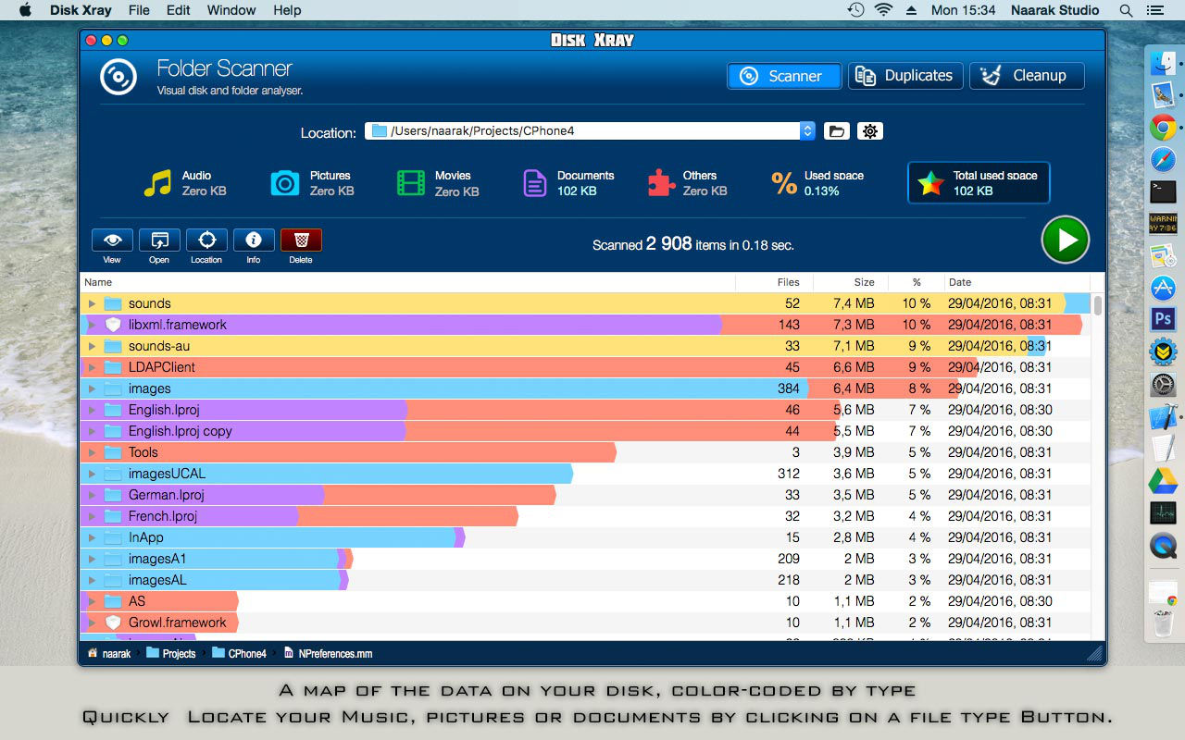Open the Time Machine menu bar icon

855,10
